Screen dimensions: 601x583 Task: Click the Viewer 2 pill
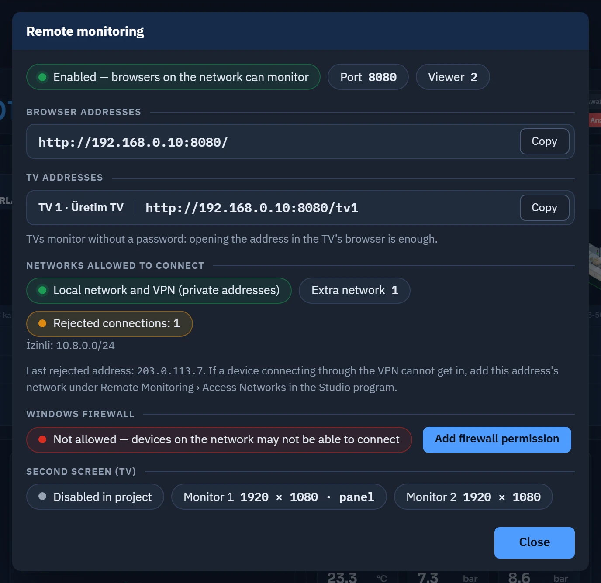452,77
